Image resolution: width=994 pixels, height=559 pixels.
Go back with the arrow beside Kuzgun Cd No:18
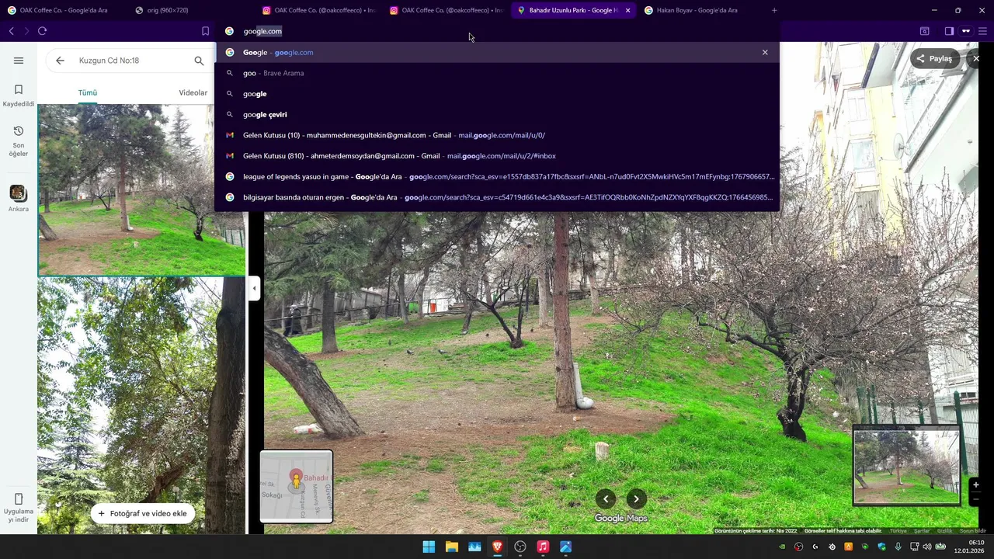click(x=60, y=61)
